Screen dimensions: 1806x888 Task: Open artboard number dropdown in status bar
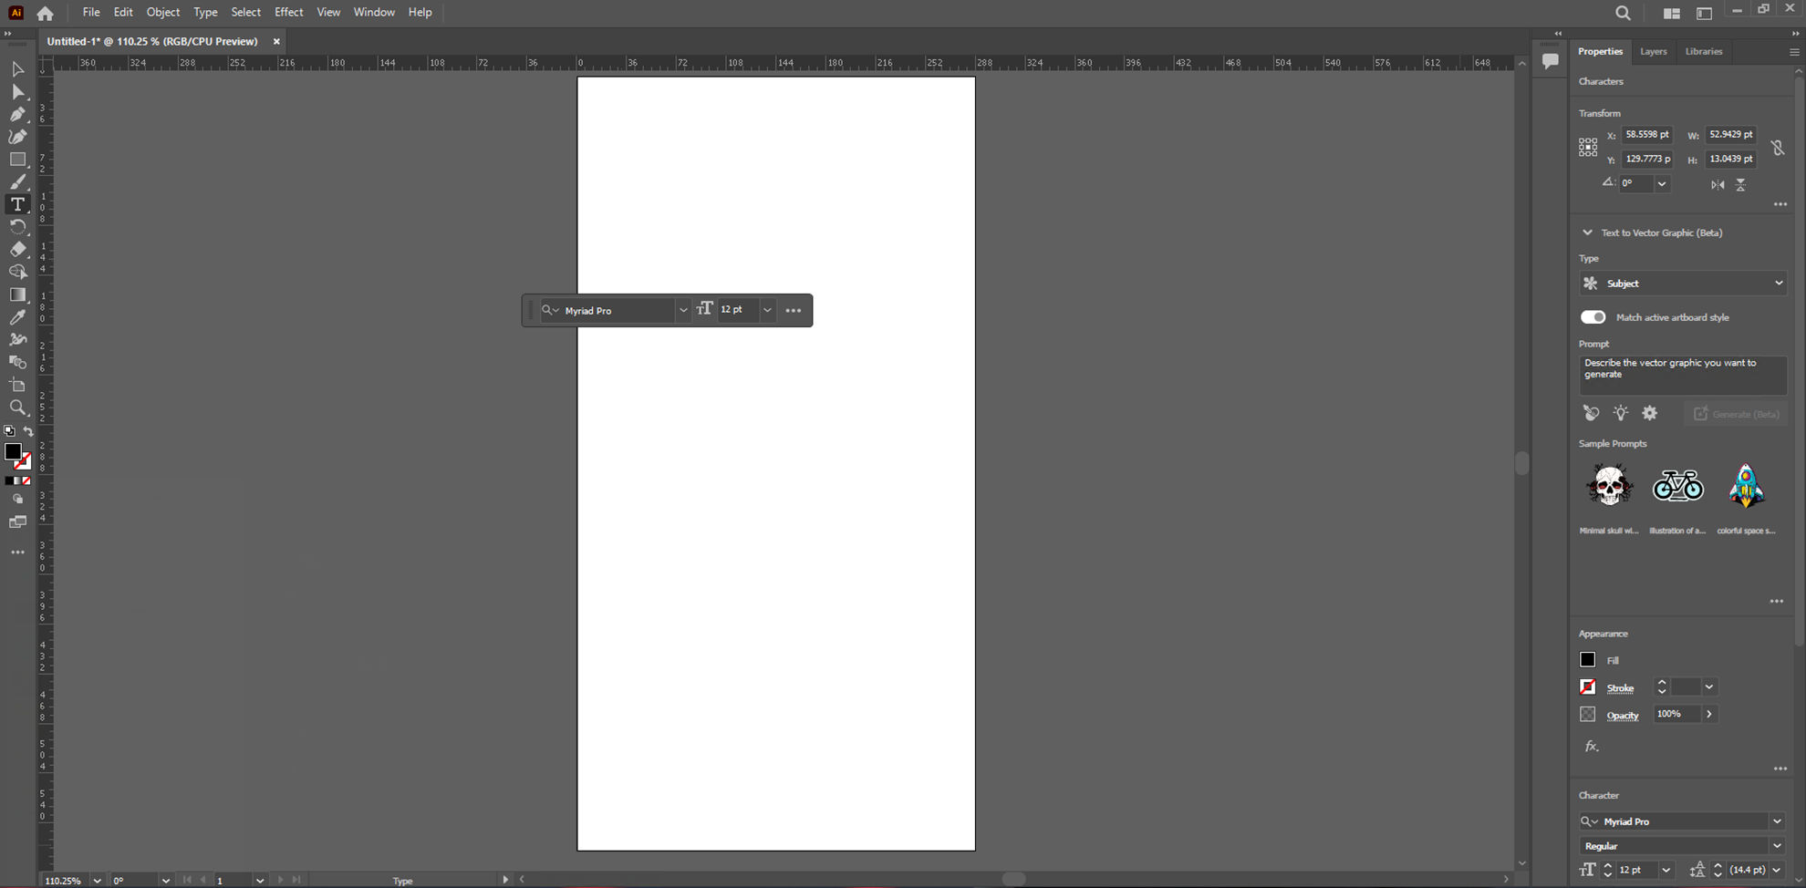pos(260,881)
